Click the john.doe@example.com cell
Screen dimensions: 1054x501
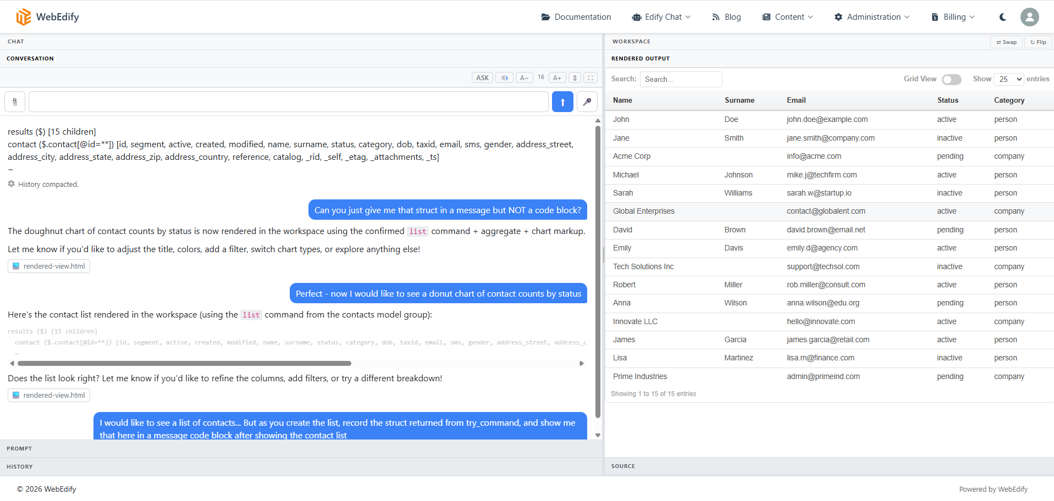pos(827,120)
